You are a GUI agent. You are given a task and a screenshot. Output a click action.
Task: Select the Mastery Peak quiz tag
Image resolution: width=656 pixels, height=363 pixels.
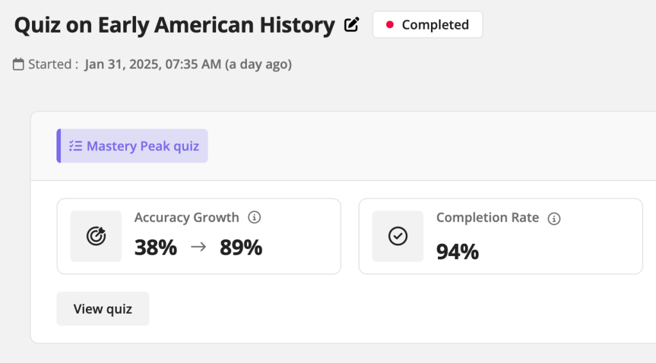pyautogui.click(x=133, y=146)
